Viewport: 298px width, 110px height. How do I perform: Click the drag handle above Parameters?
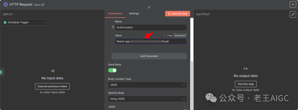click(149, 7)
